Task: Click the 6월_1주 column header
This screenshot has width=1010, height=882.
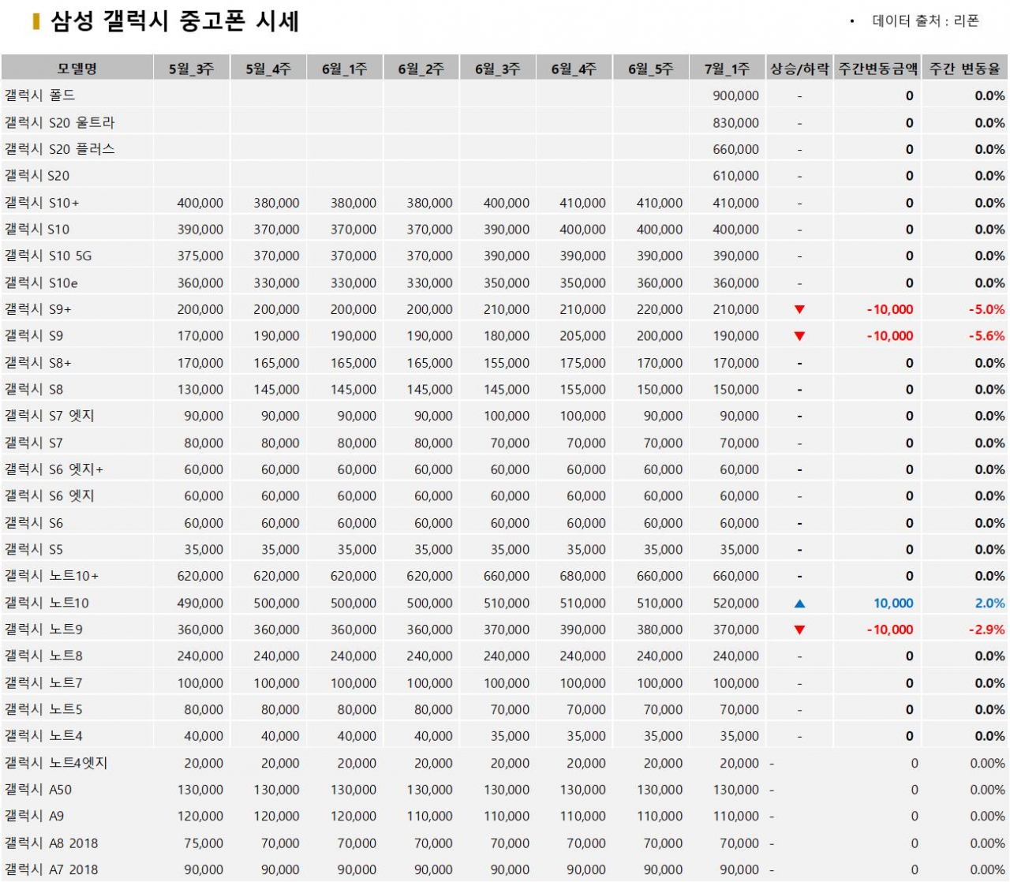Action: tap(345, 69)
